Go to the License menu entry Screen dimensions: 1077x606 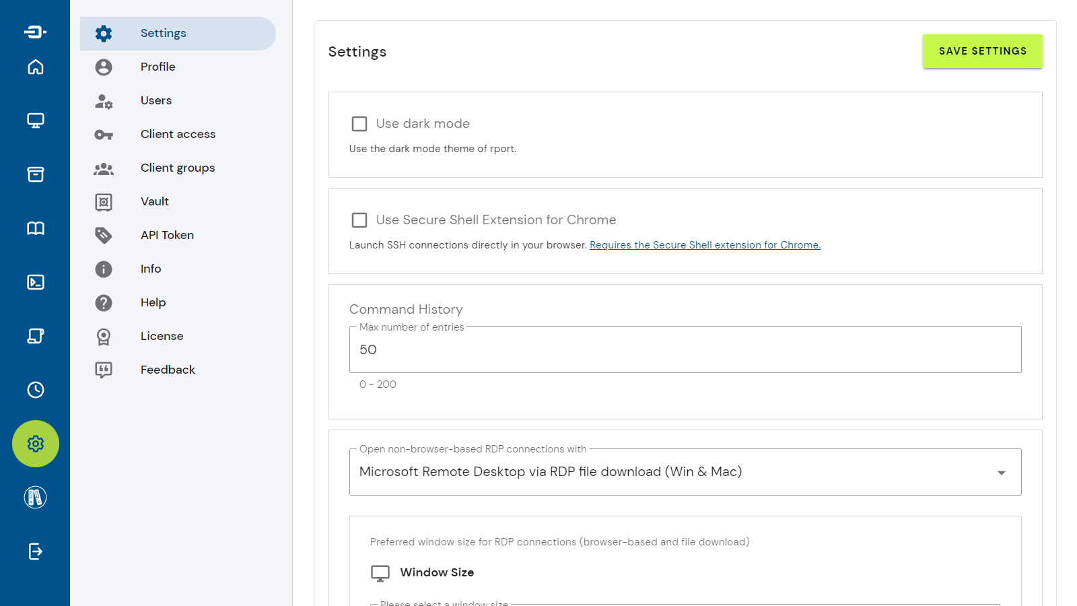(162, 336)
